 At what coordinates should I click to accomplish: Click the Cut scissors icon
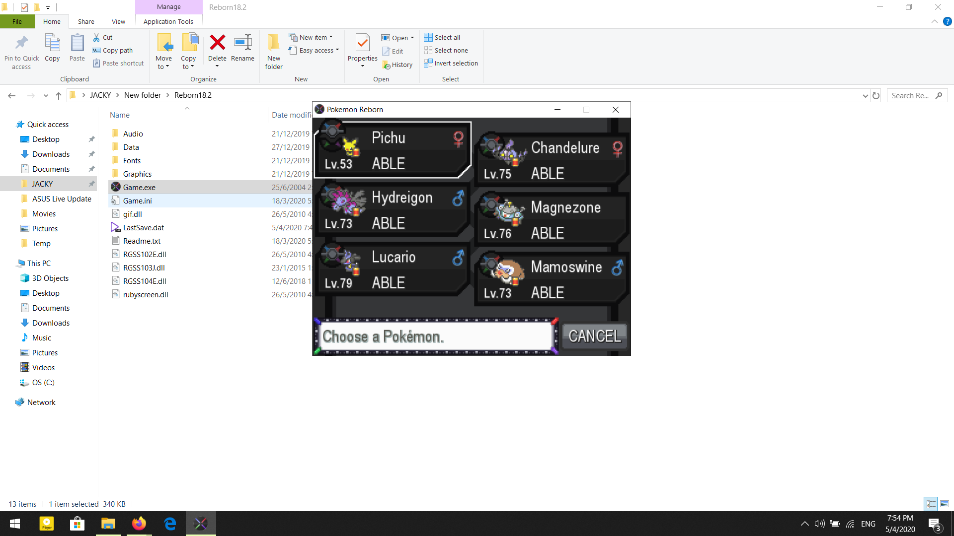(x=96, y=37)
